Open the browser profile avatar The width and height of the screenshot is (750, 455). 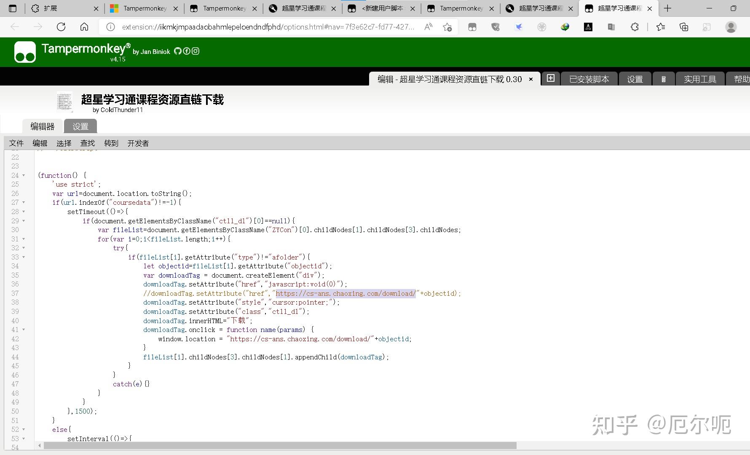point(731,27)
